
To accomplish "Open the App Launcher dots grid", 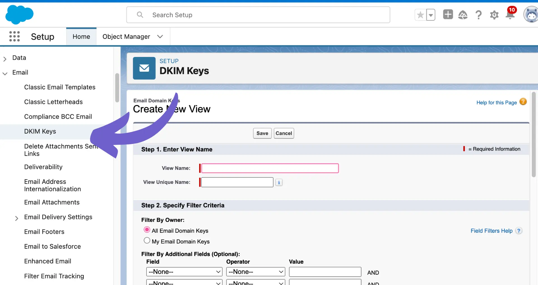I will click(15, 36).
